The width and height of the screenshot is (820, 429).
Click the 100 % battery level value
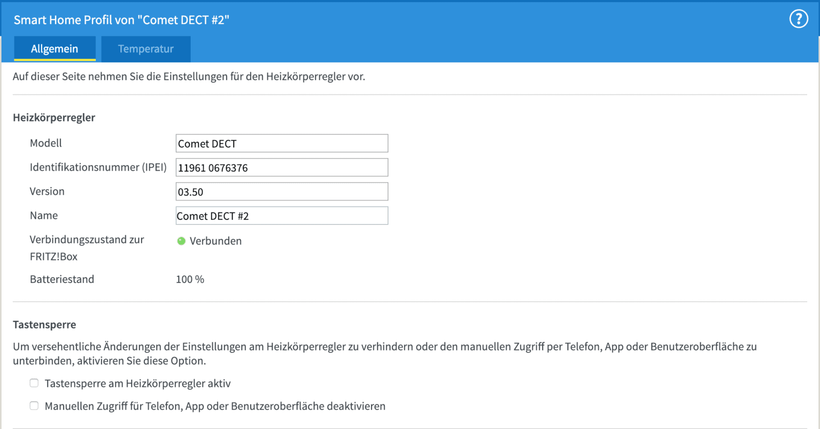tap(190, 279)
